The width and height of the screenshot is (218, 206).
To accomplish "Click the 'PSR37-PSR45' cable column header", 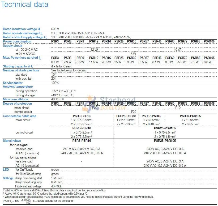I will (x=151, y=116).
